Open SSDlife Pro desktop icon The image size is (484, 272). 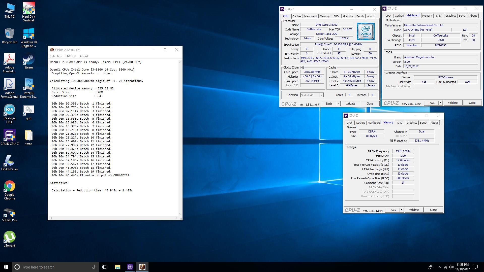(x=10, y=215)
